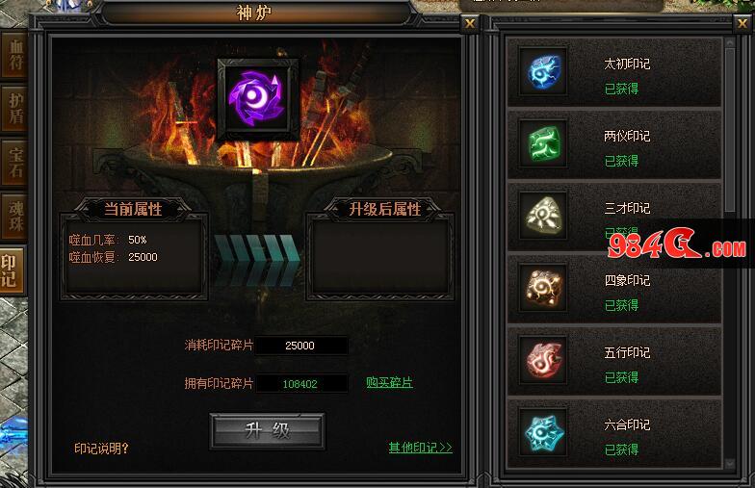Select the 印记 side tab
This screenshot has width=755, height=488.
tap(12, 270)
